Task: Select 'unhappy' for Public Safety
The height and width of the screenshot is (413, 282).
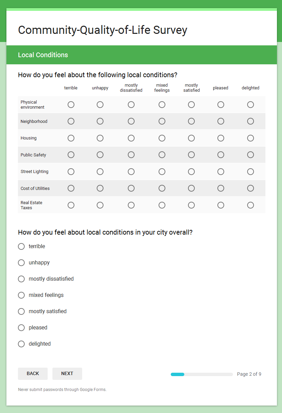Action: click(100, 155)
